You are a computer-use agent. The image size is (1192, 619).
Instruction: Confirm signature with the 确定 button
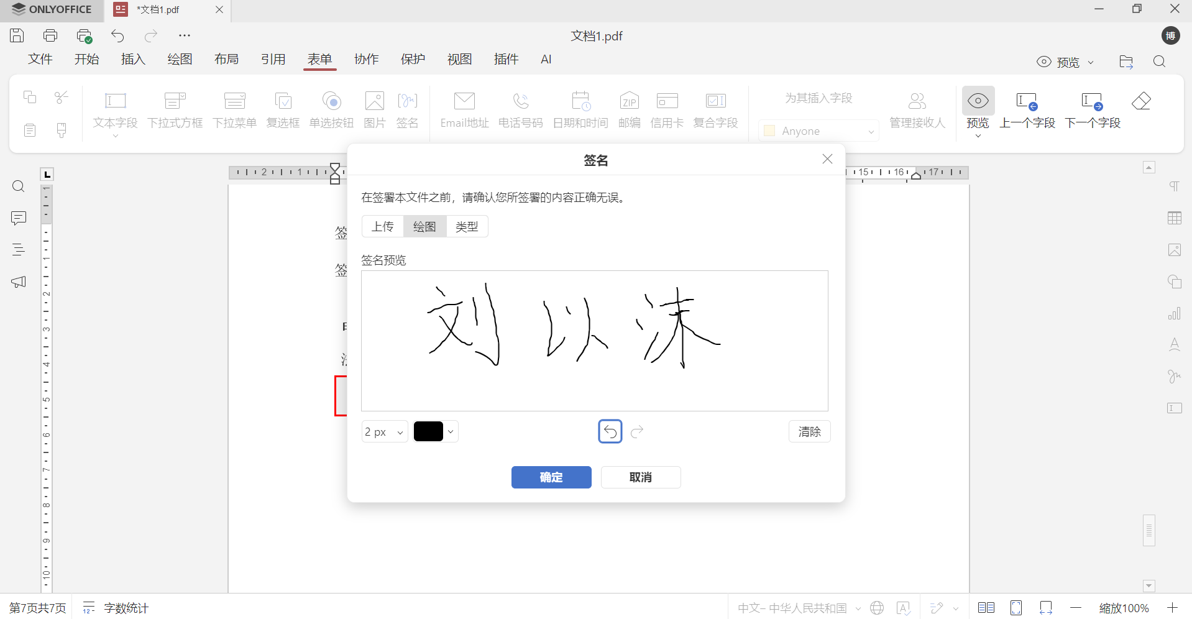pos(551,477)
